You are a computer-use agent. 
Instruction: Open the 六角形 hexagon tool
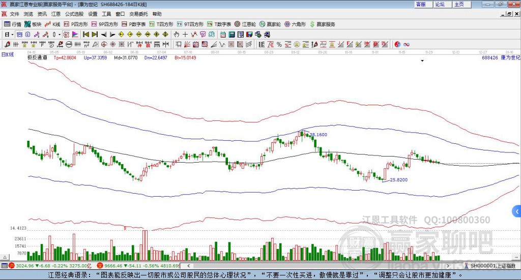coord(295,24)
